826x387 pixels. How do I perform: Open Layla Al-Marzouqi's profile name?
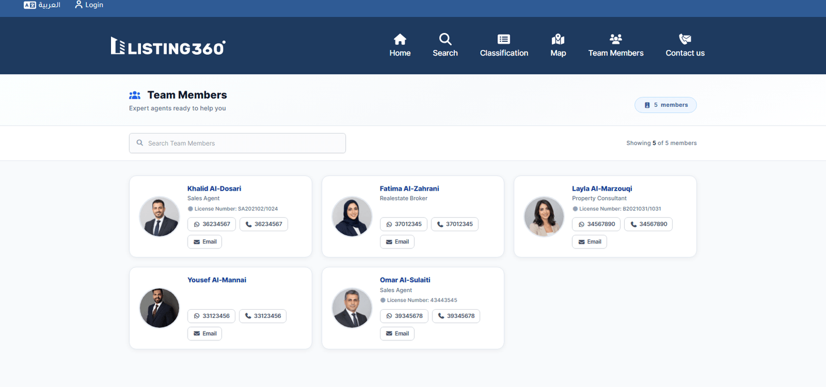click(602, 189)
